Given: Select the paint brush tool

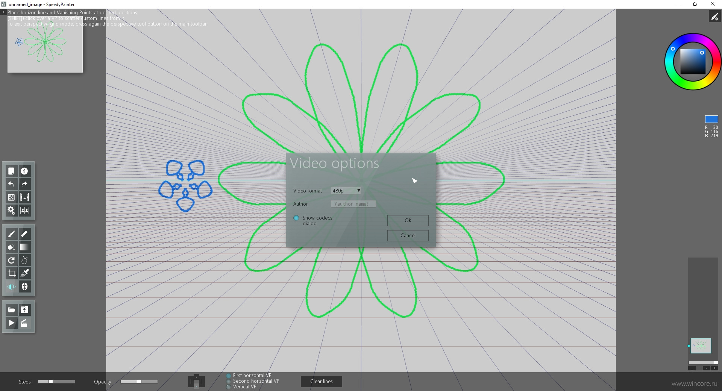Looking at the screenshot, I should click(11, 234).
